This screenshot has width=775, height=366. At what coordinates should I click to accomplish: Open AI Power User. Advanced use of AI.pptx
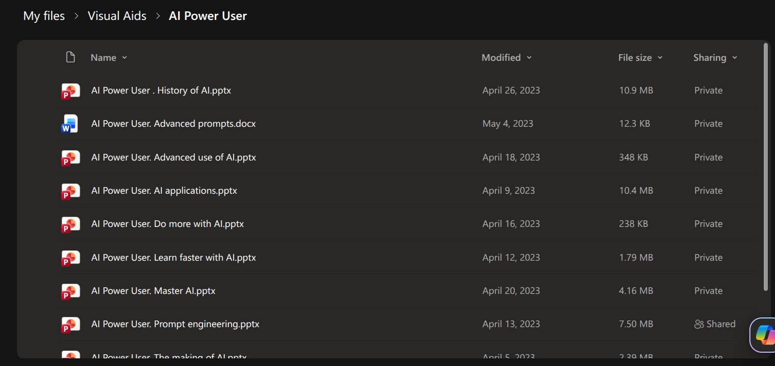click(173, 157)
